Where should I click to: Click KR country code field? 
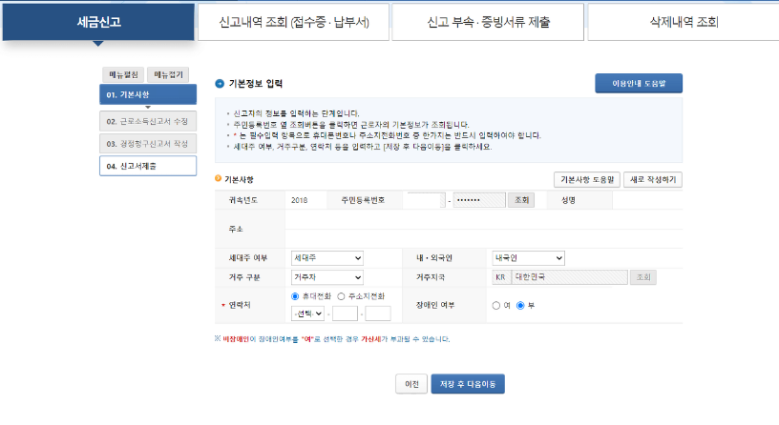(x=501, y=277)
